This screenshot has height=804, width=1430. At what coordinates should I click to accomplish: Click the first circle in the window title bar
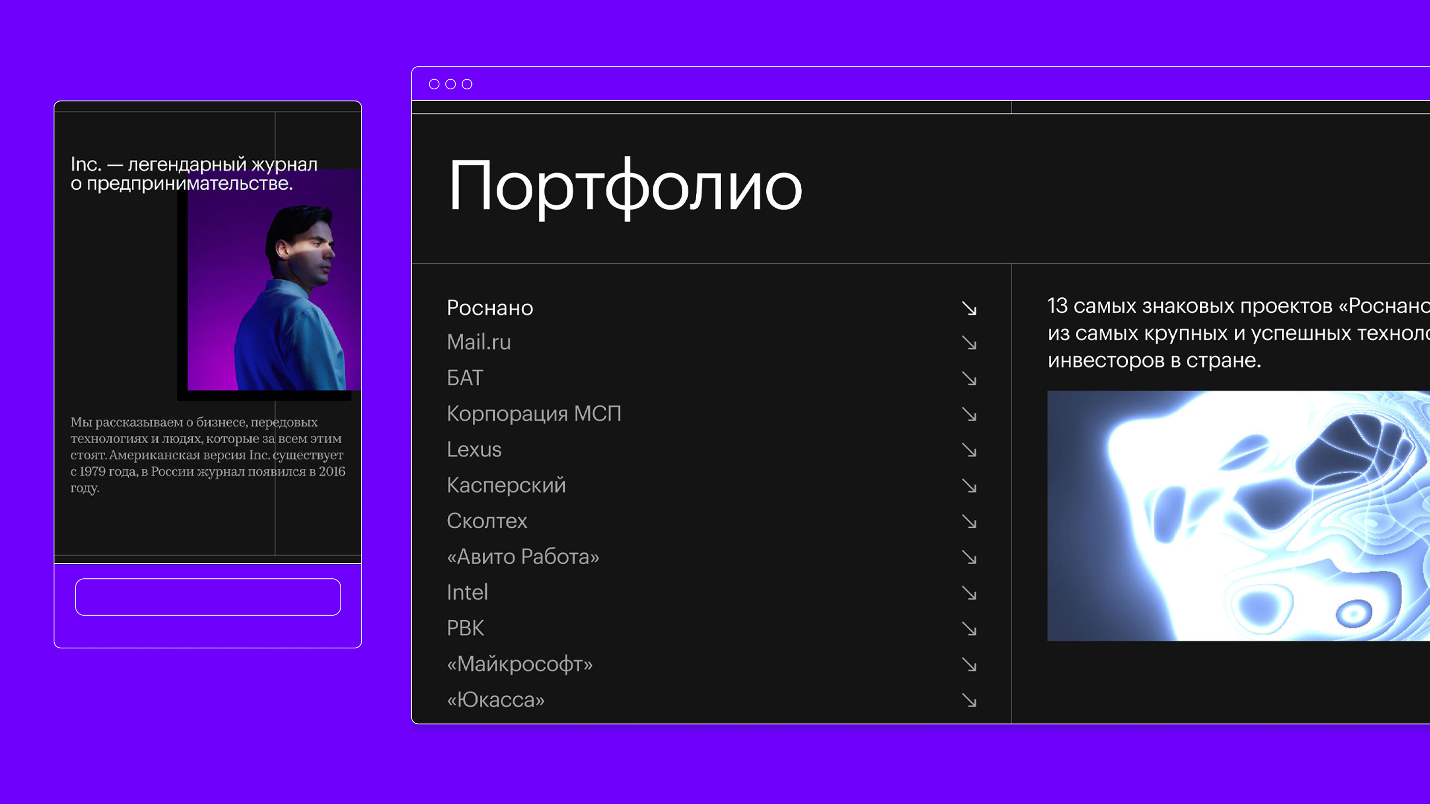pos(434,84)
